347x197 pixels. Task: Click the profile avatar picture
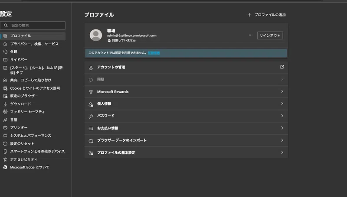(96, 35)
